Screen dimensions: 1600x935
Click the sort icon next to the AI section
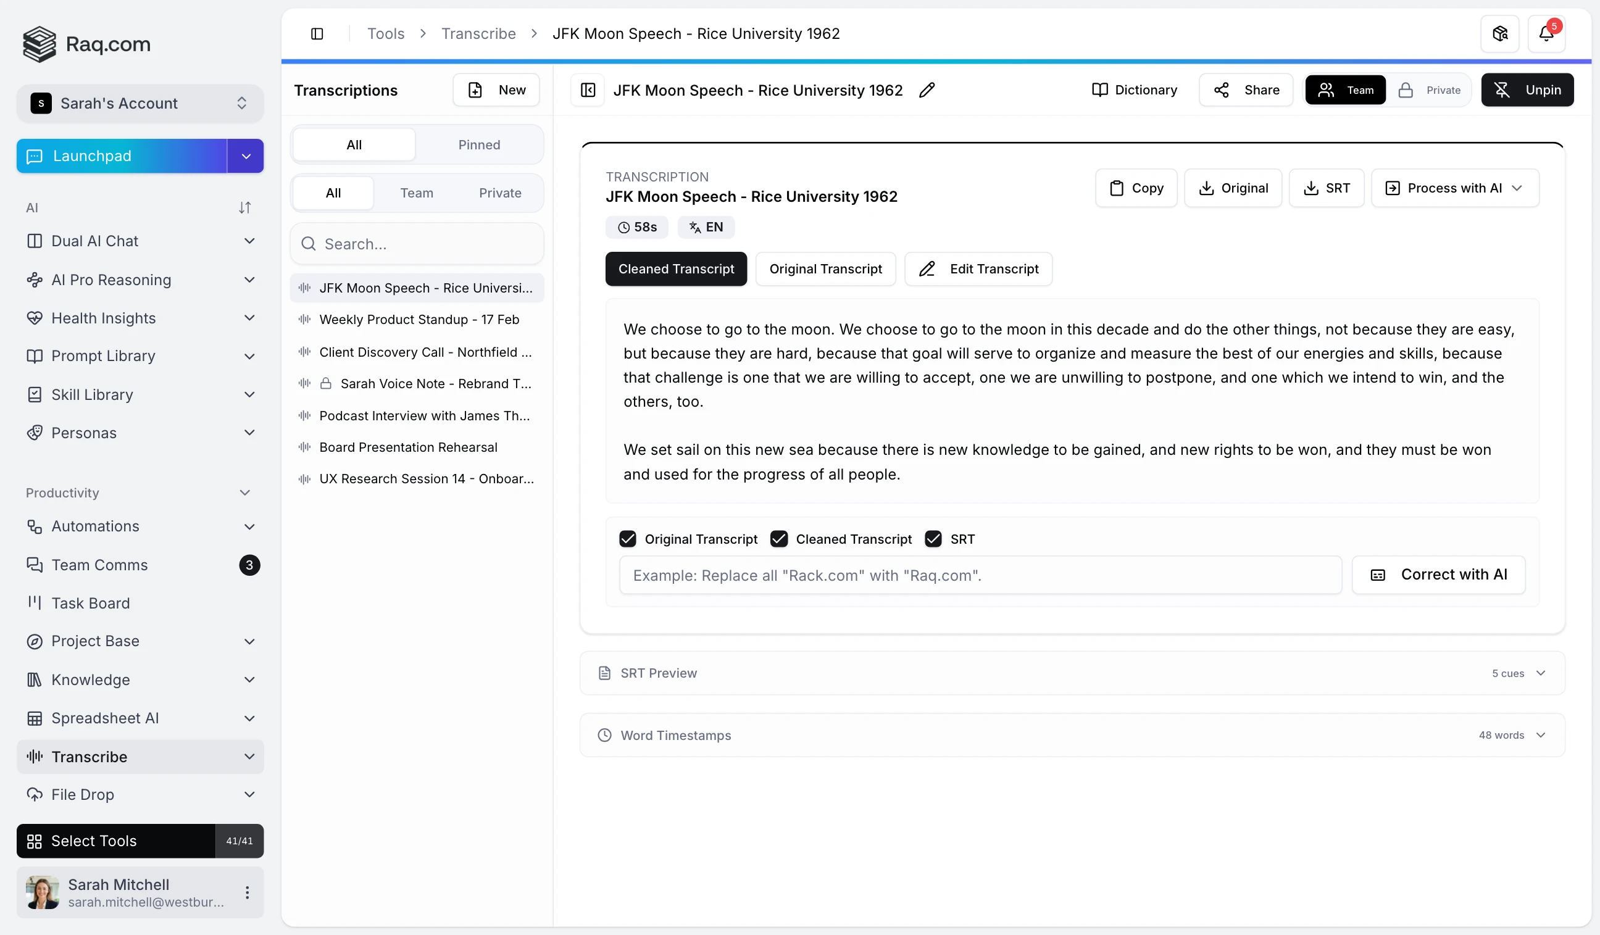coord(245,207)
